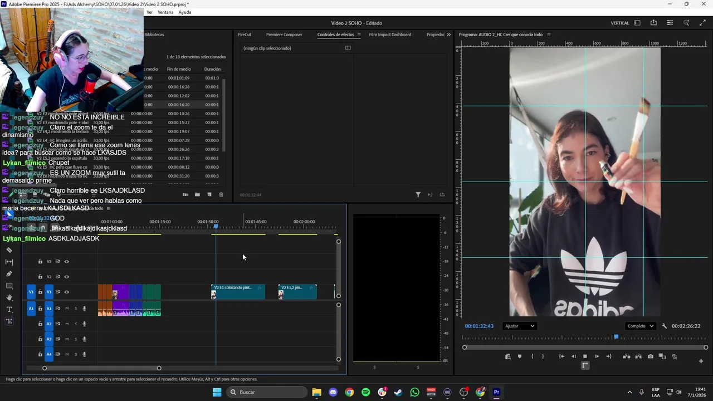Viewport: 713px width, 401px height.
Task: Expand the panel tabs overflow chevron
Action: point(449,35)
